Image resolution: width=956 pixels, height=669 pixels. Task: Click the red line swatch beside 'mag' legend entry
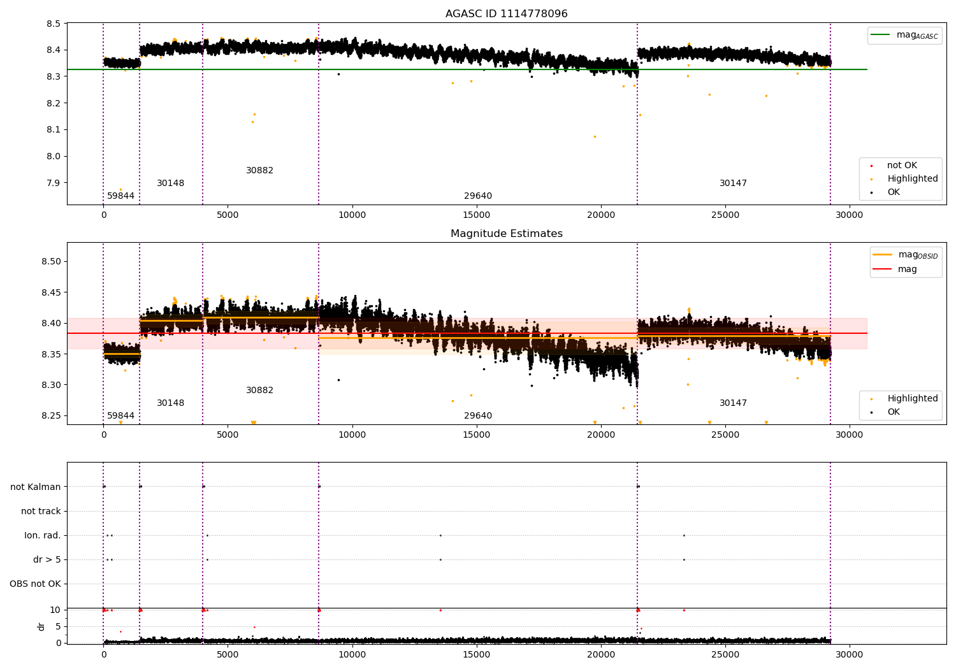pyautogui.click(x=882, y=270)
